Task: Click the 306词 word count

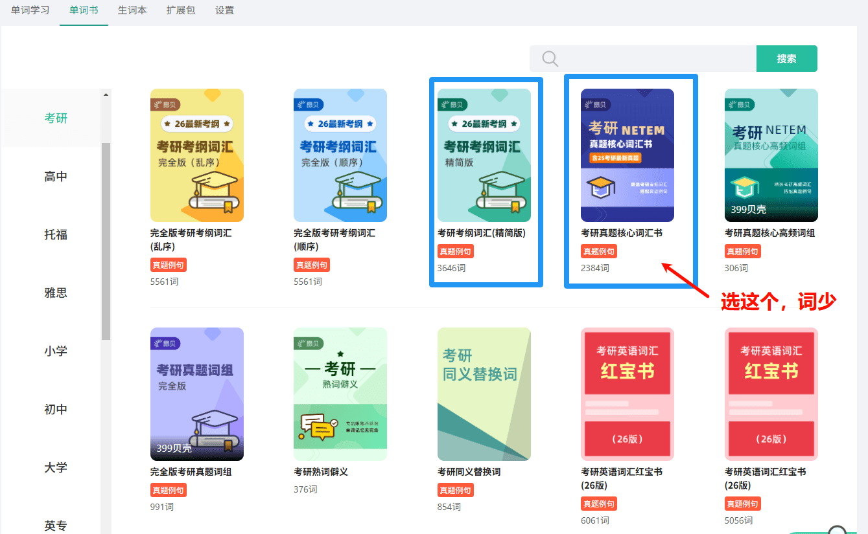Action: [x=736, y=268]
